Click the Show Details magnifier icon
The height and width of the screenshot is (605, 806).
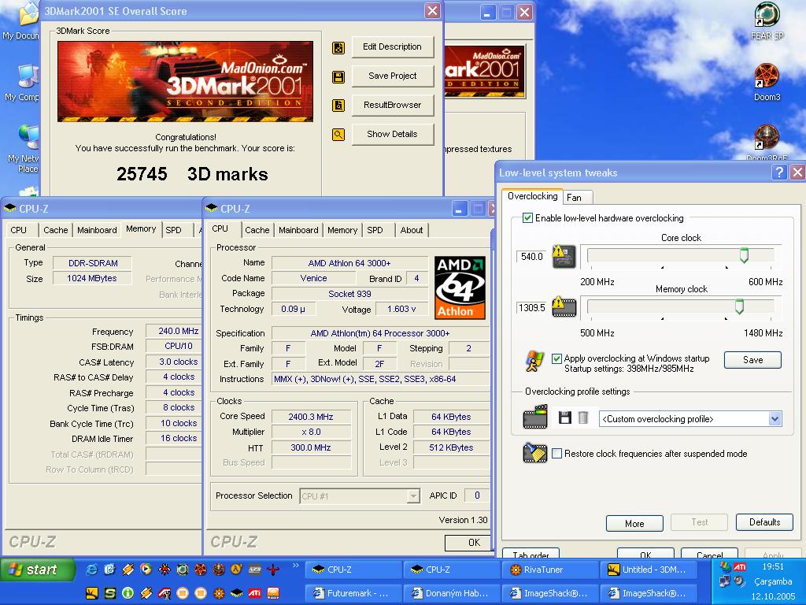click(338, 135)
